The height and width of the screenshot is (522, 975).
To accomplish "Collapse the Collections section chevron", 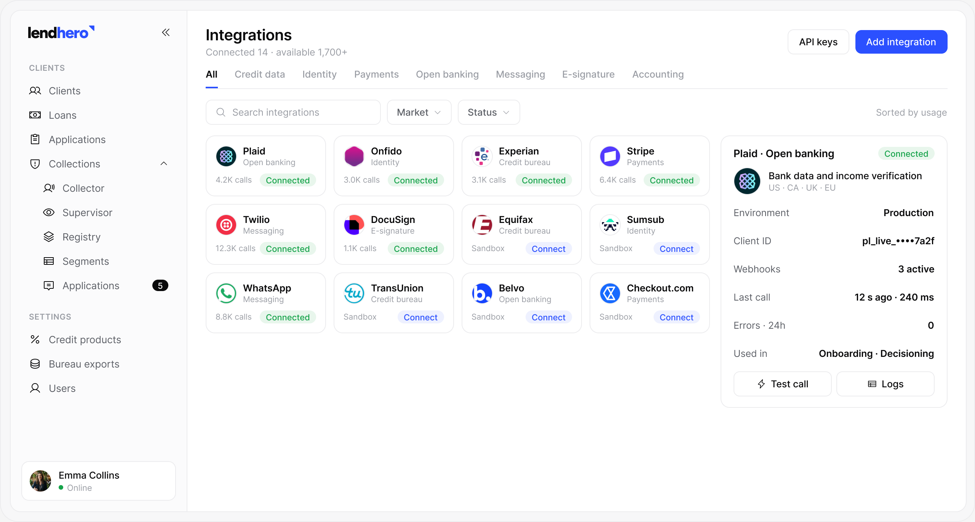I will (164, 164).
